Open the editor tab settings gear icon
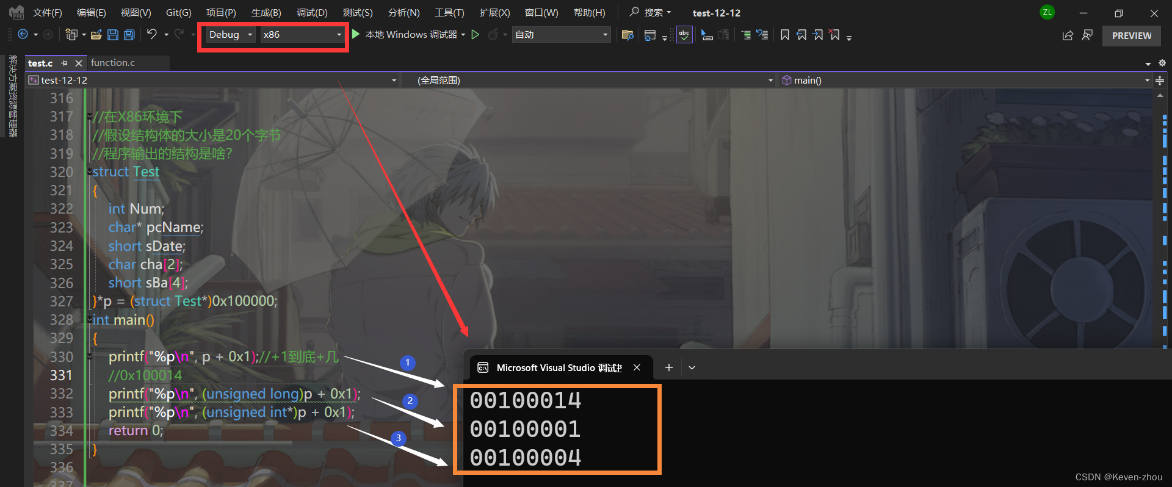 (x=1162, y=63)
